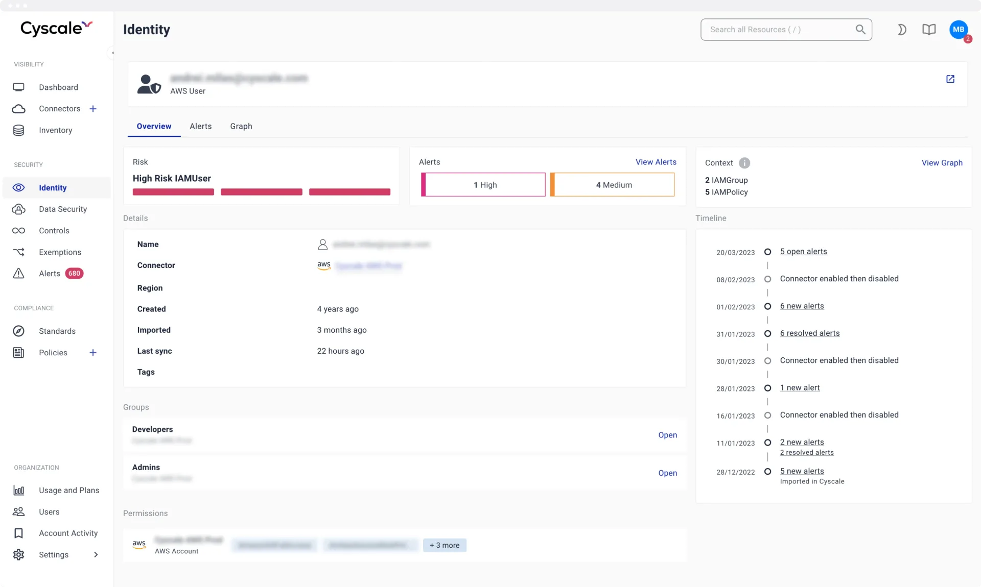Click the Controls infinity icon

(18, 231)
